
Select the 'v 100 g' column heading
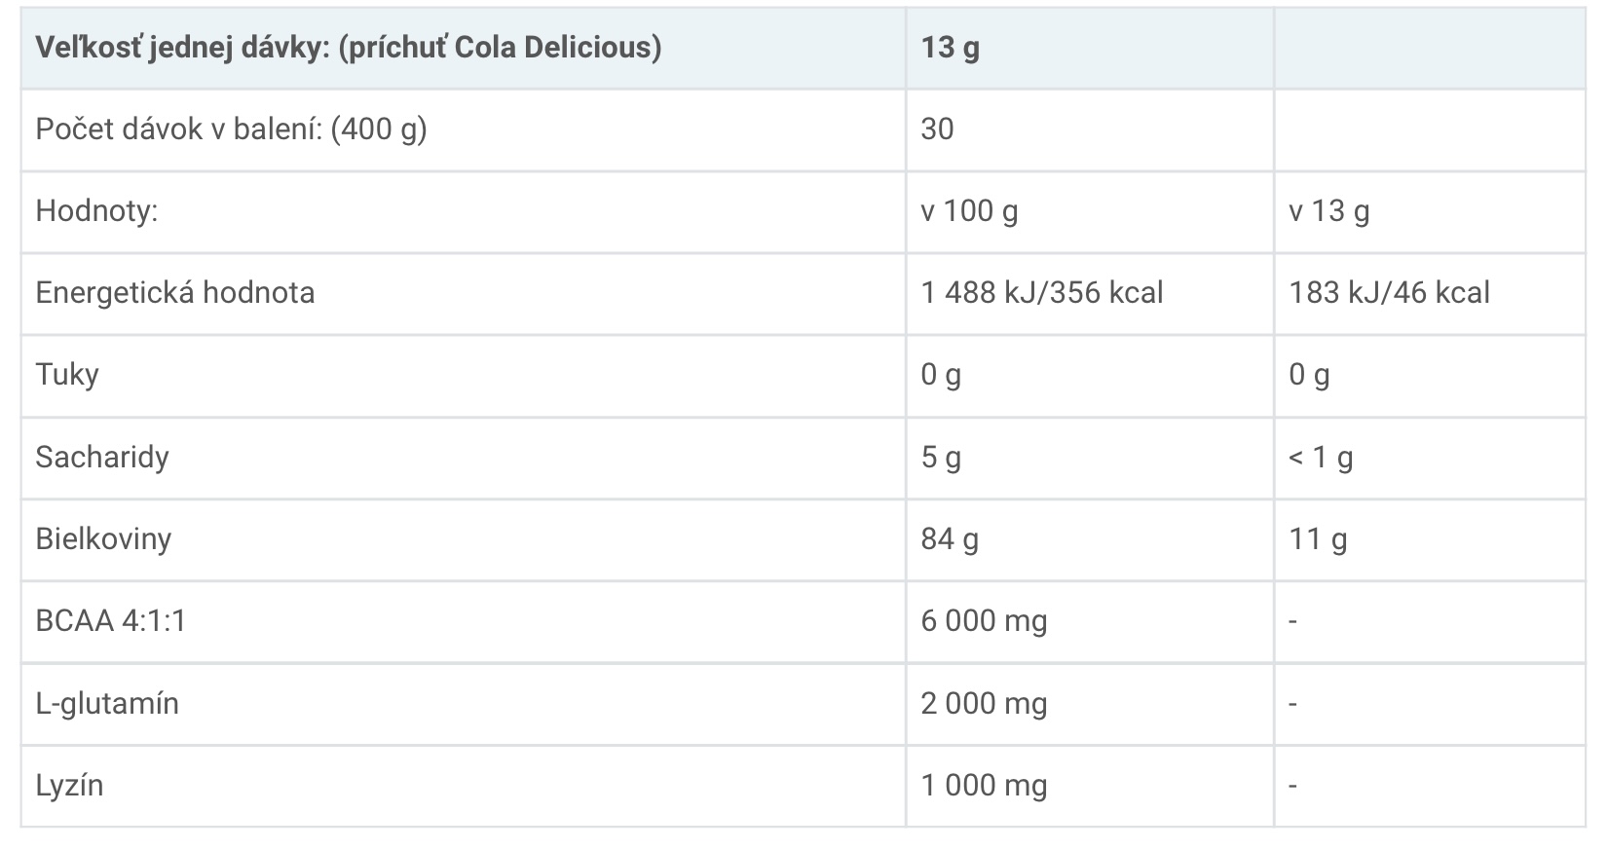(969, 211)
